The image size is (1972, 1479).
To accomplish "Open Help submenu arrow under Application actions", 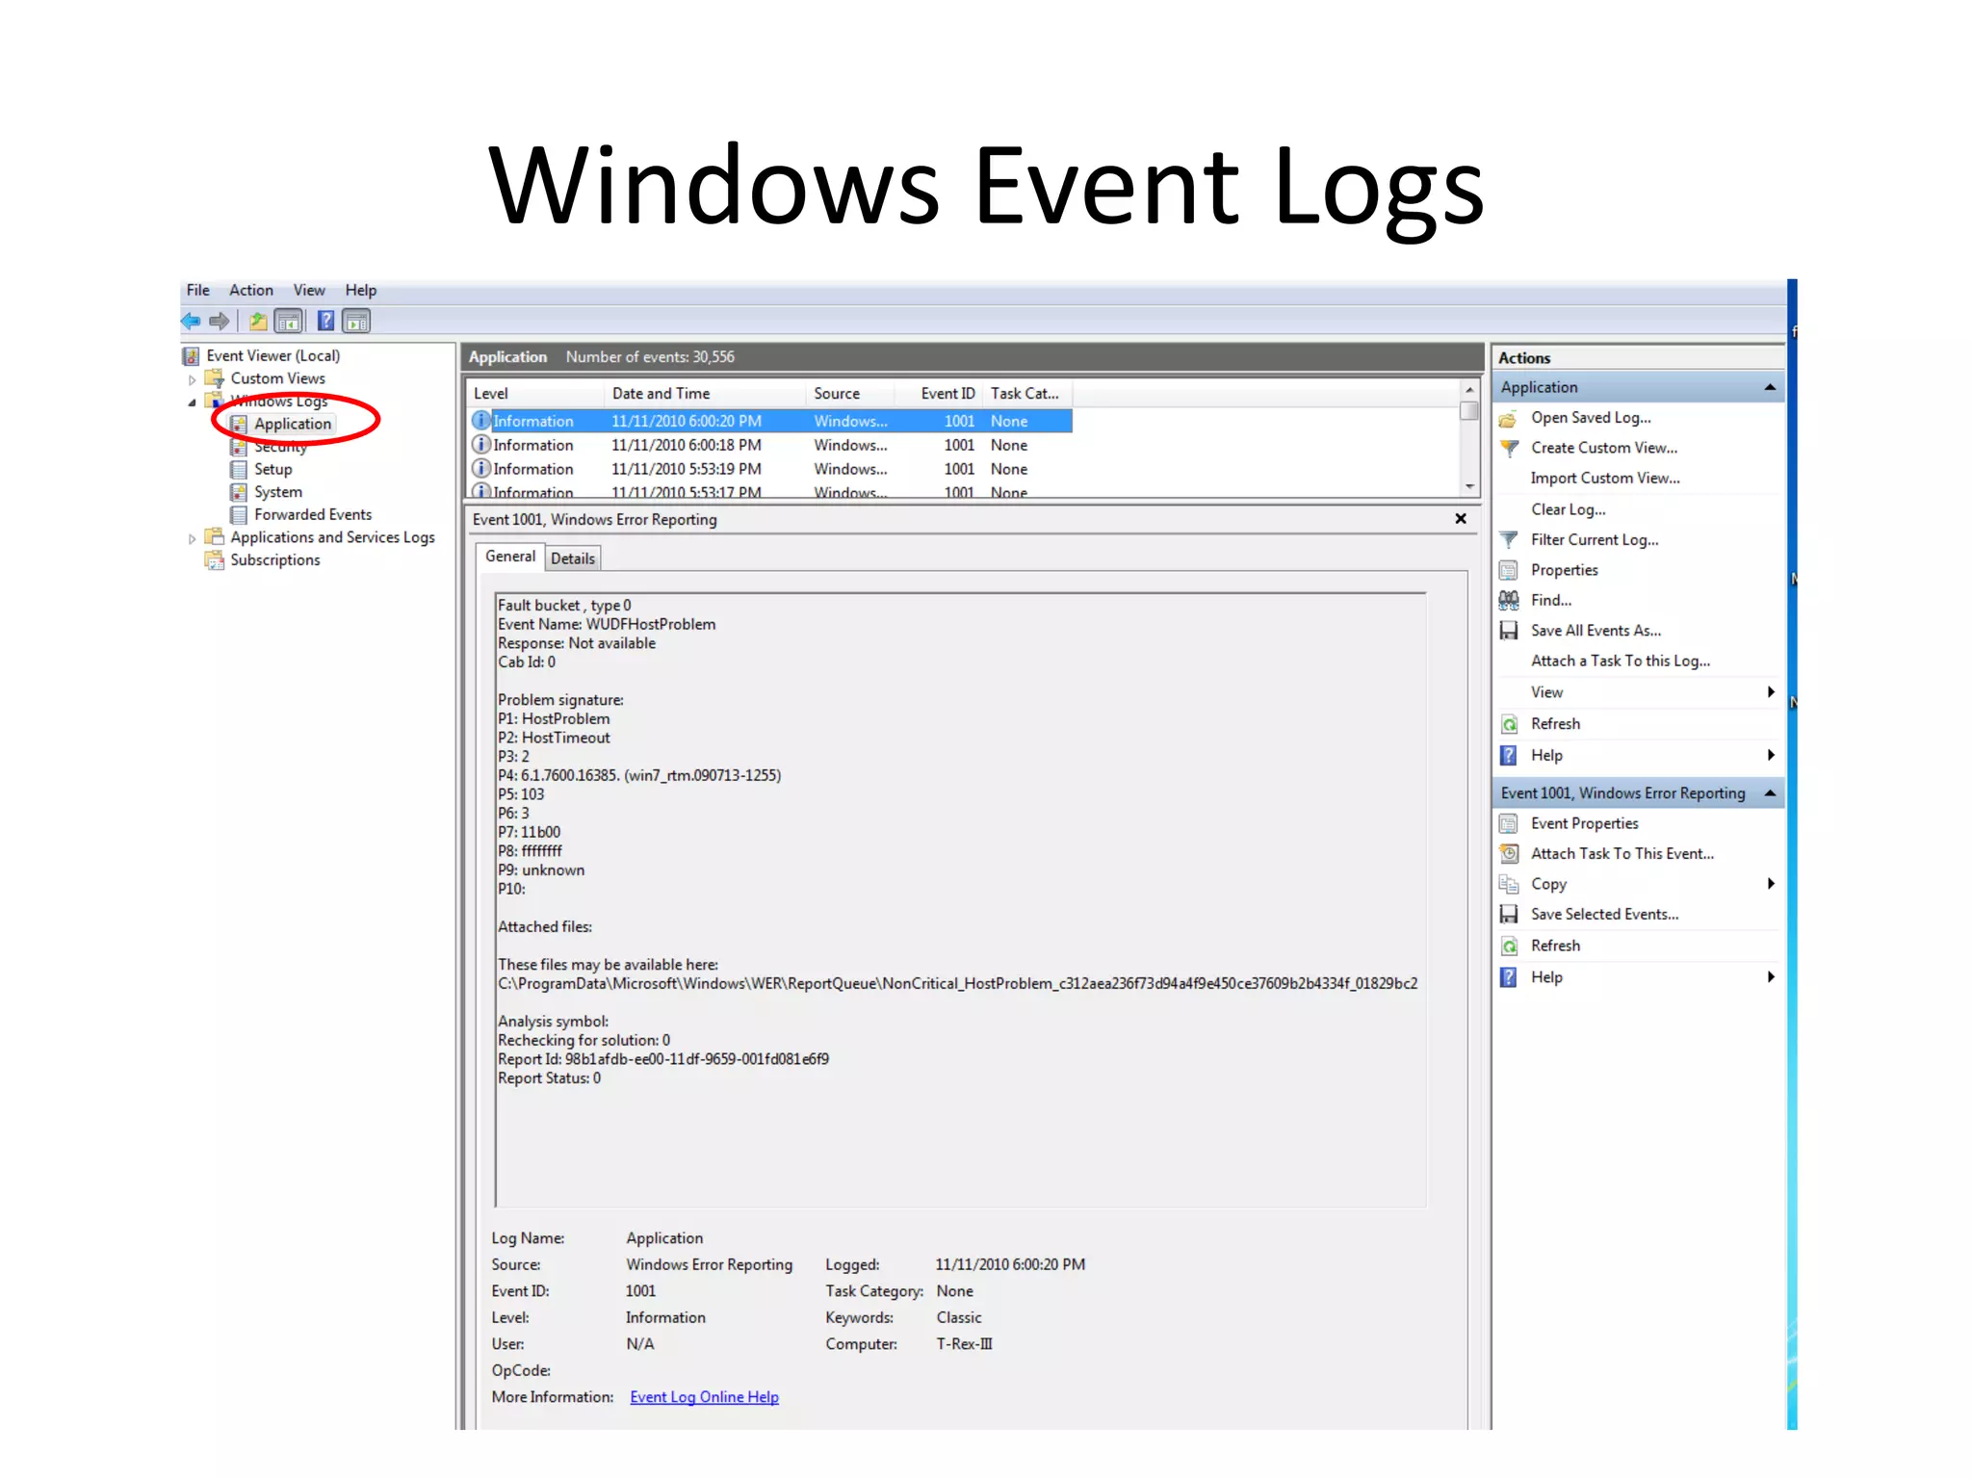I will 1771,756.
